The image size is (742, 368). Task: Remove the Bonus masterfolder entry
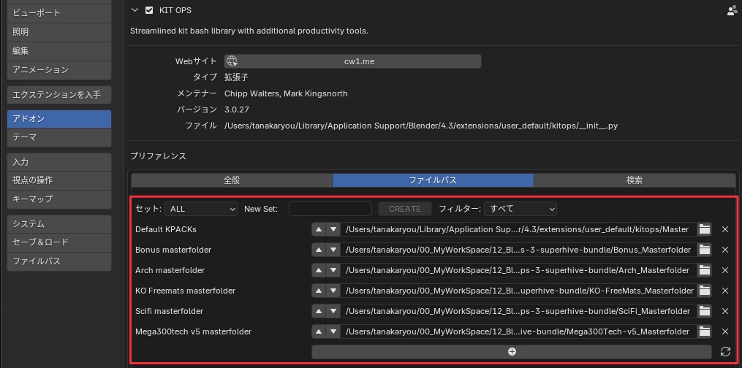point(725,250)
